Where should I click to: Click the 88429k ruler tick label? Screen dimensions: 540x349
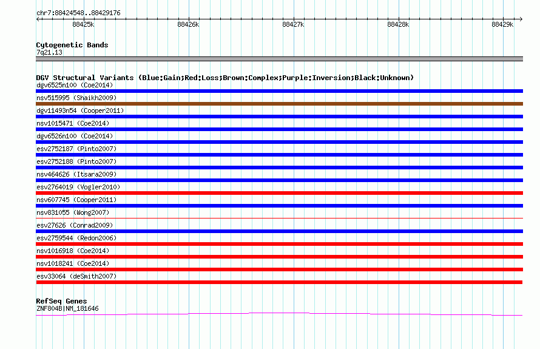point(502,24)
